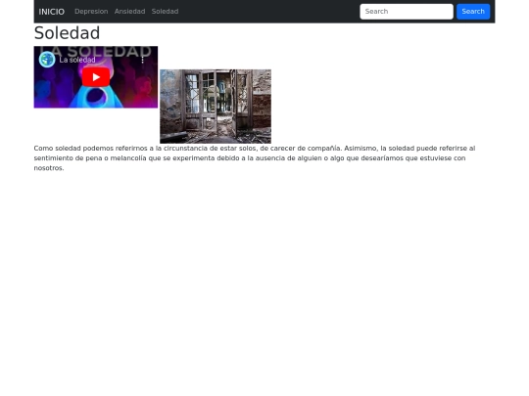The height and width of the screenshot is (396, 529).
Task: Click the Soledad page heading
Action: pyautogui.click(x=67, y=33)
